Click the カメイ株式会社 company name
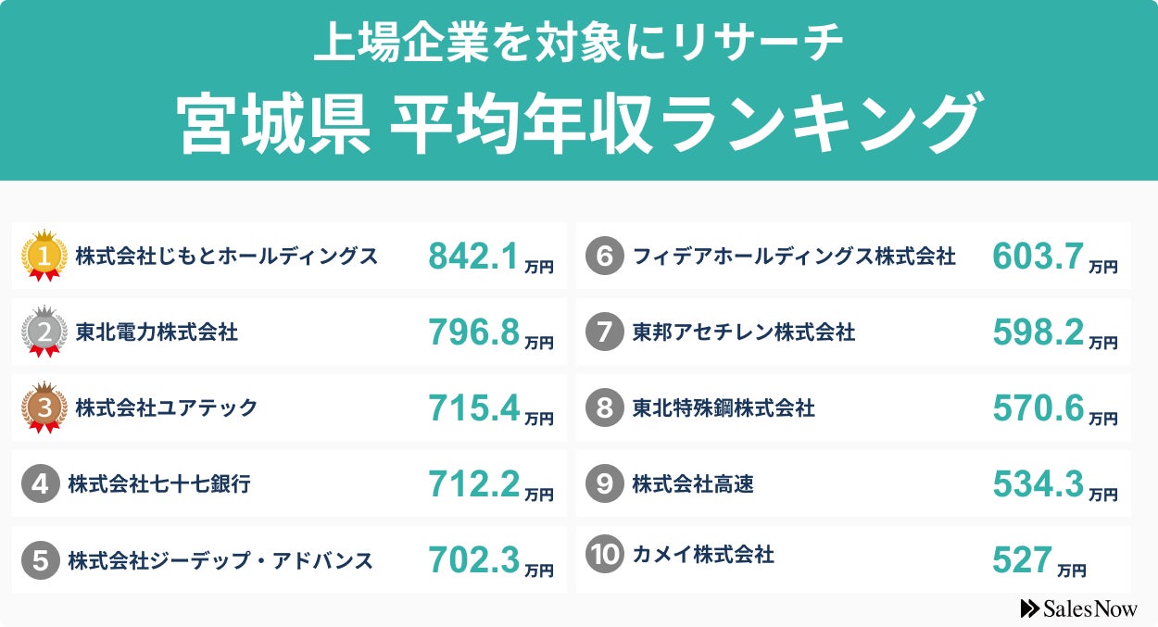Viewport: 1158px width, 627px height. tap(702, 555)
